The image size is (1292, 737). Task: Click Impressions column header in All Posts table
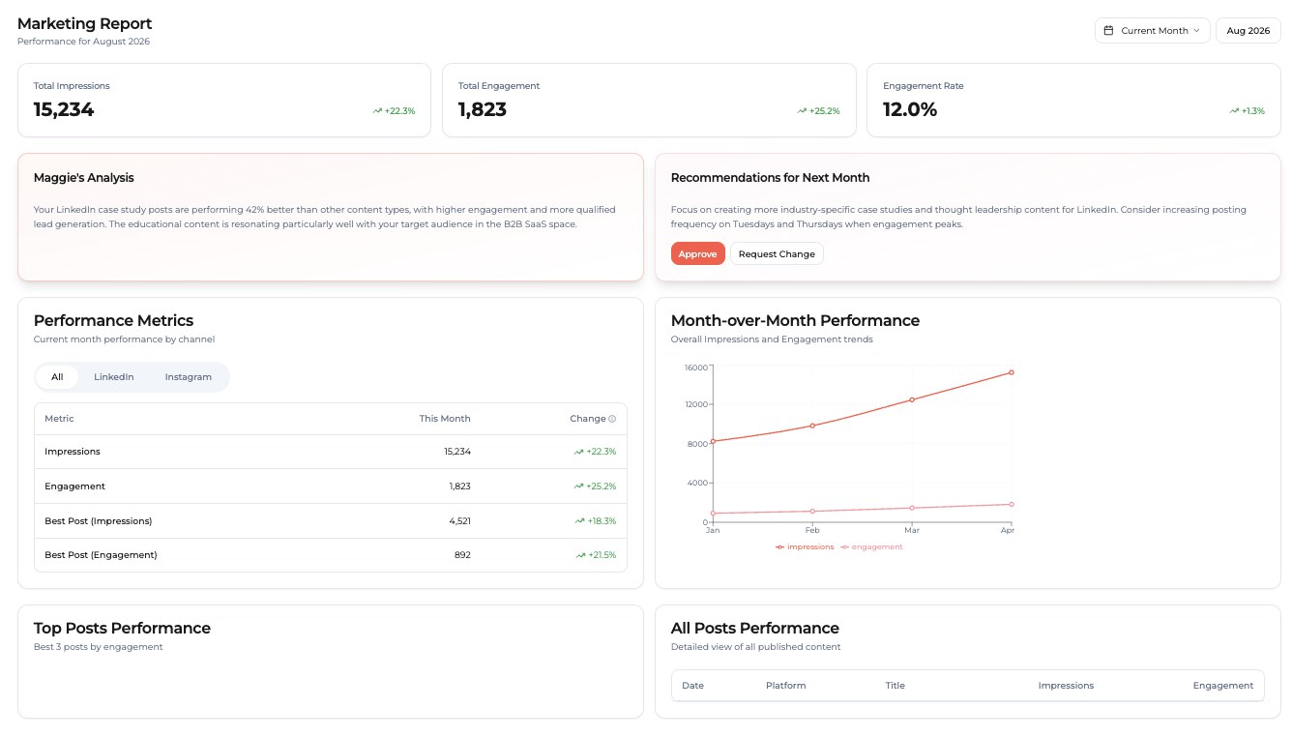[x=1066, y=686]
